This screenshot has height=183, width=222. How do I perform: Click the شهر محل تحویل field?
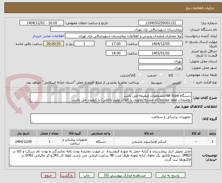pos(161,68)
